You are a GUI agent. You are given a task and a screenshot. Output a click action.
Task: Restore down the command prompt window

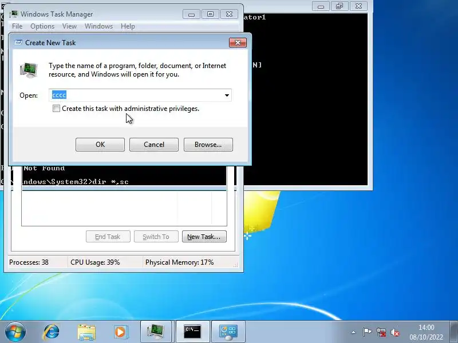(339, 6)
